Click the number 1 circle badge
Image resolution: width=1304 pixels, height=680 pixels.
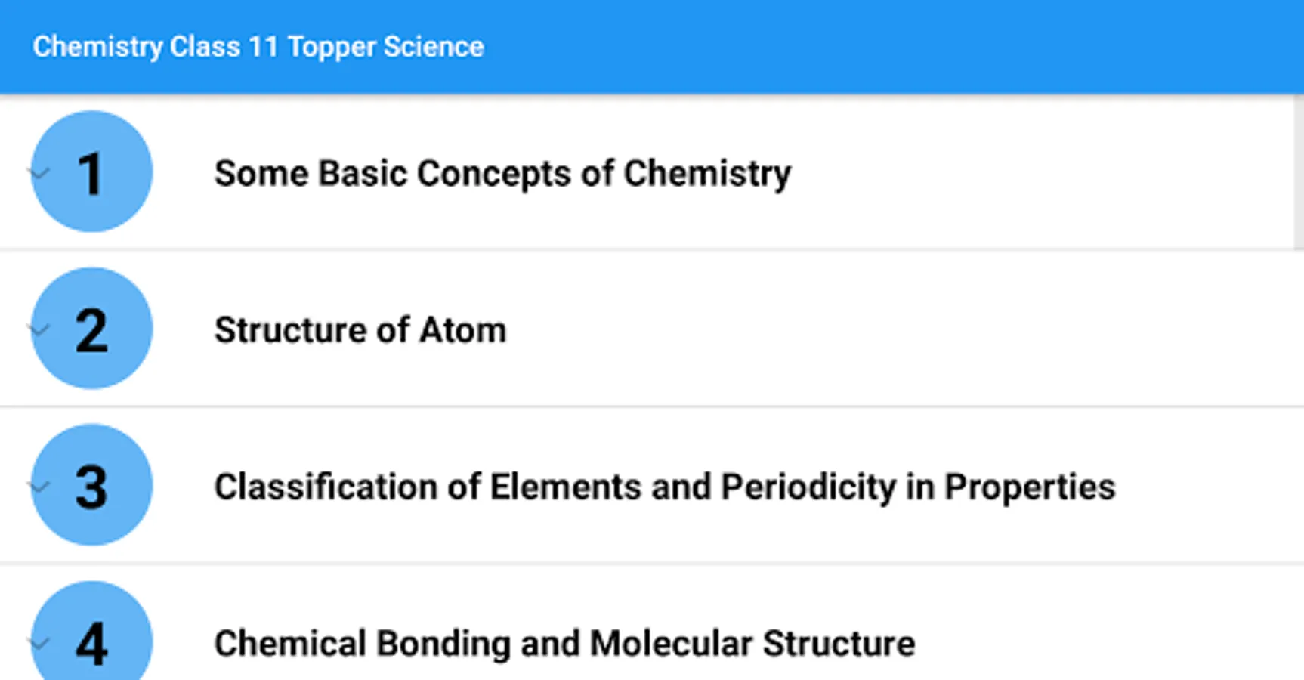(92, 172)
